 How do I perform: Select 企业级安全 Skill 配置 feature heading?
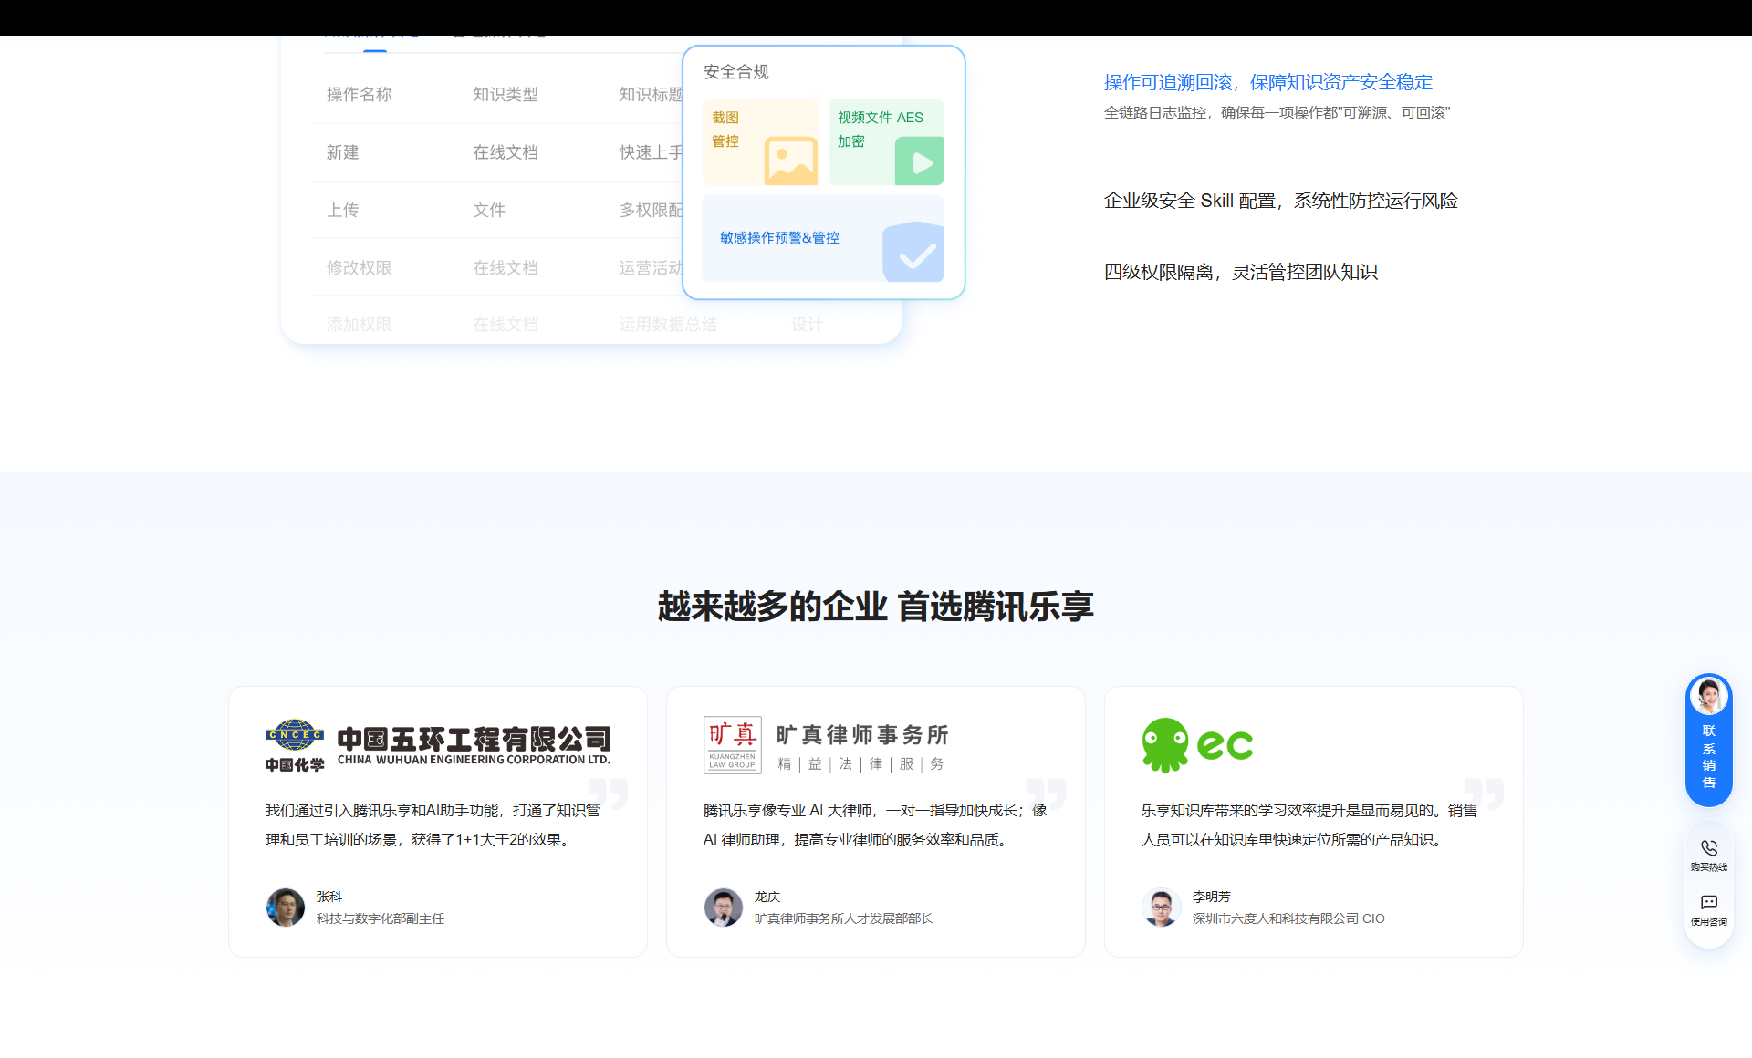point(1281,201)
